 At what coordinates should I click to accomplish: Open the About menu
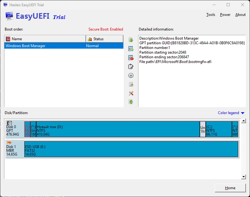point(240,15)
